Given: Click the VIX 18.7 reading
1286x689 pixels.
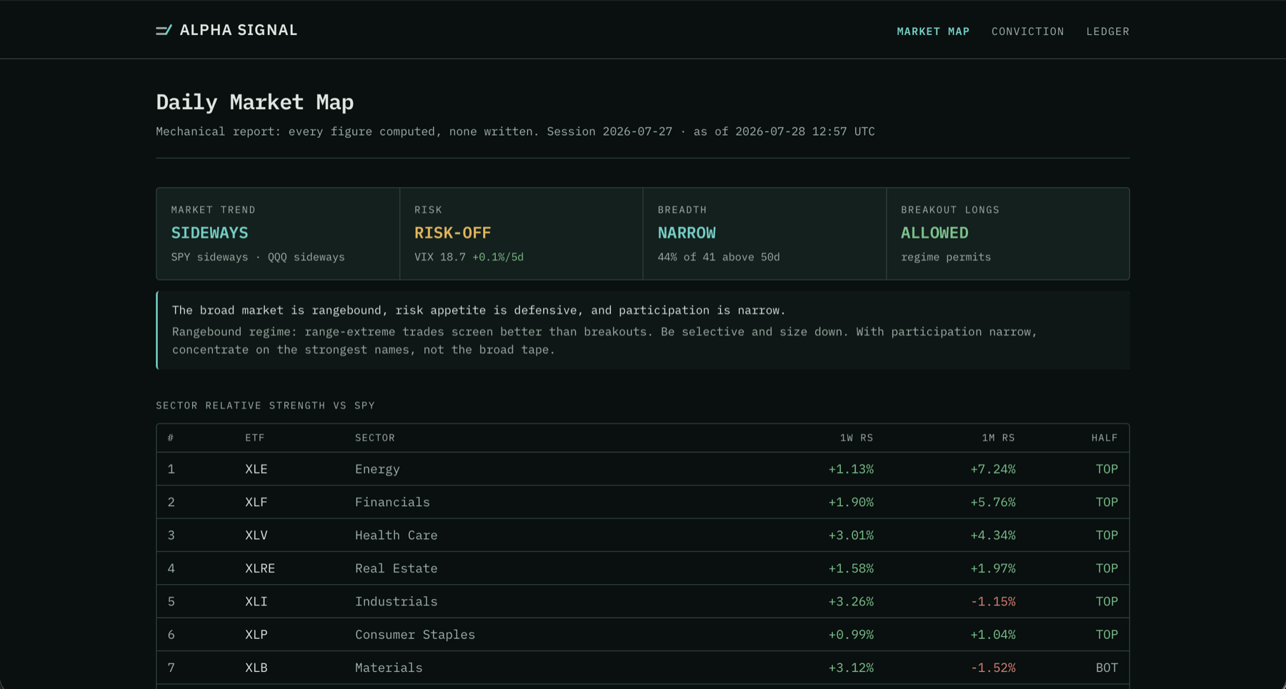Looking at the screenshot, I should click(440, 257).
